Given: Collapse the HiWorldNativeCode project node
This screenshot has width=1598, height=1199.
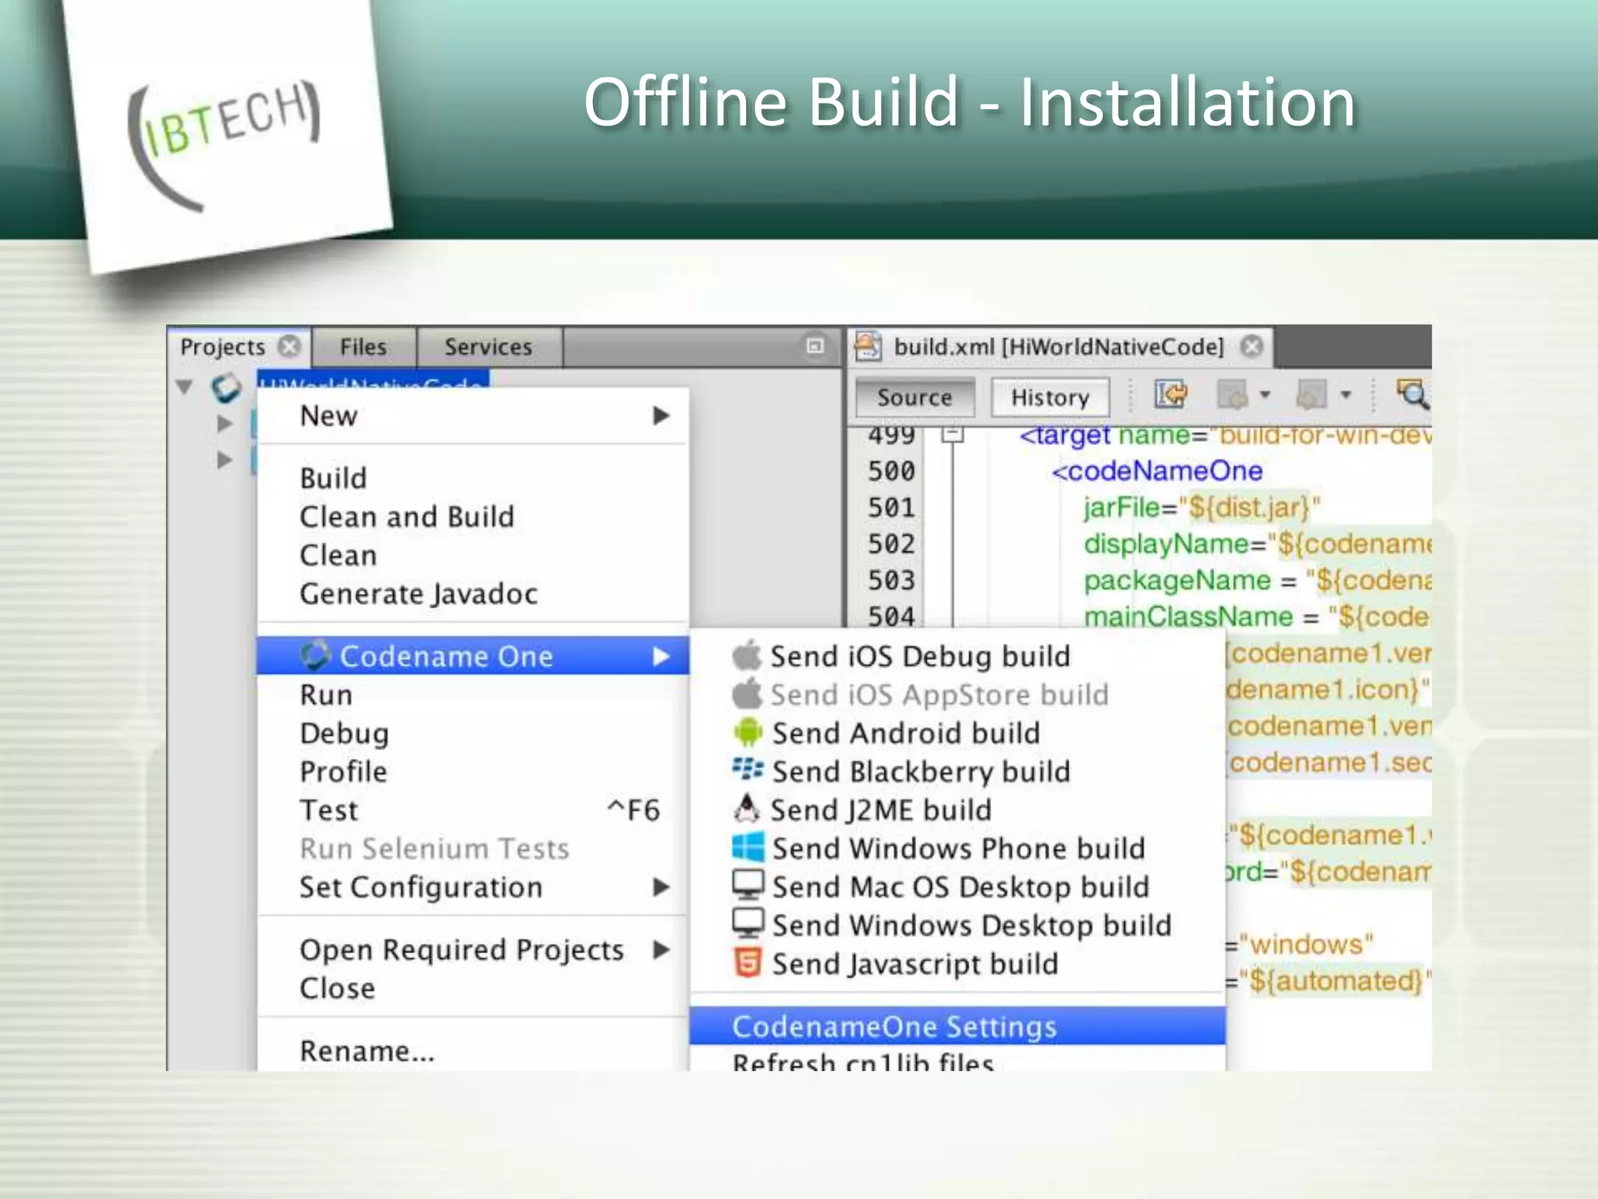Looking at the screenshot, I should (185, 386).
